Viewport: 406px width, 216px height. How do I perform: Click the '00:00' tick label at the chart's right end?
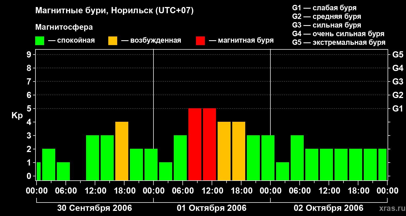click(387, 191)
